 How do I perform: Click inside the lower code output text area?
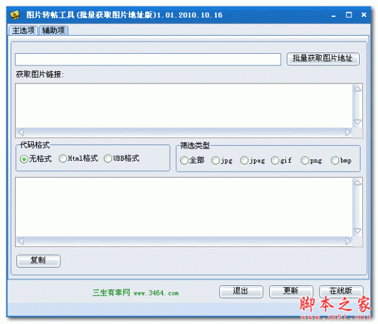click(183, 207)
